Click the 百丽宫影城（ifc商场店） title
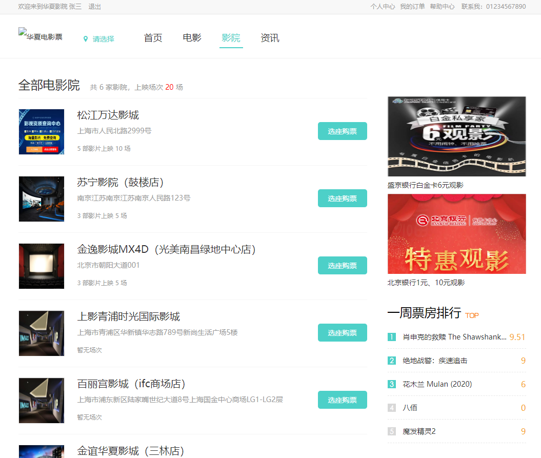The image size is (541, 458). (x=131, y=384)
